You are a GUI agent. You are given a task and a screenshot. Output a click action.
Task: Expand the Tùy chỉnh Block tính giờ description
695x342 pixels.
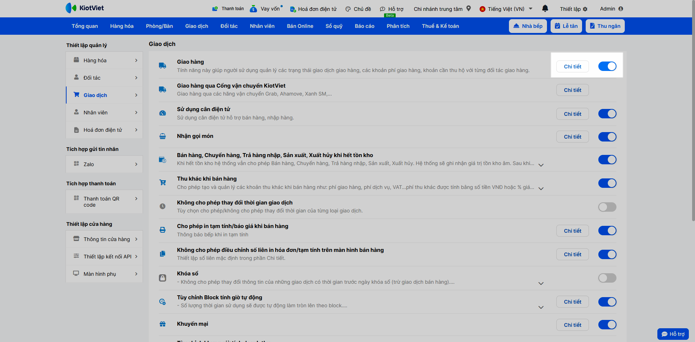(541, 307)
